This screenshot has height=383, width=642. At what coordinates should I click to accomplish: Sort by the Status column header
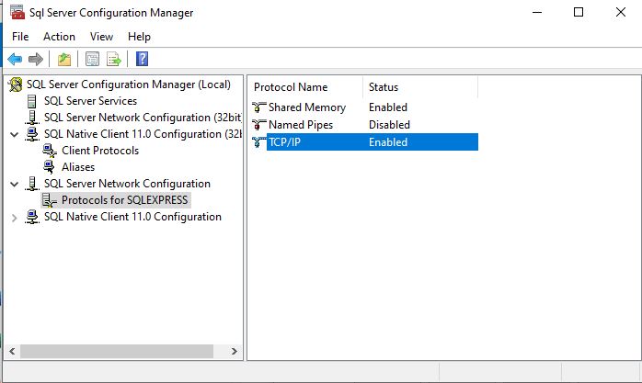[x=420, y=87]
